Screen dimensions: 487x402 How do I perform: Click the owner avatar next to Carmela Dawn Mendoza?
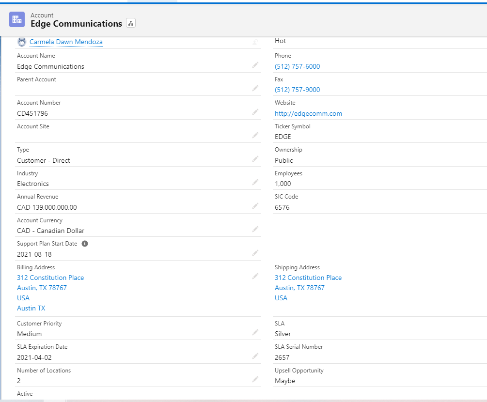point(21,42)
